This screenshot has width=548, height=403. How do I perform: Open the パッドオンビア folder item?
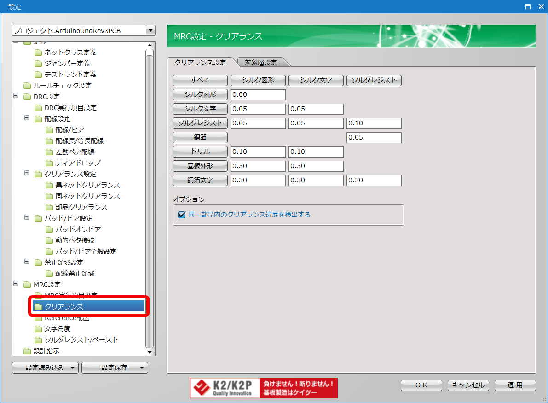pos(78,229)
